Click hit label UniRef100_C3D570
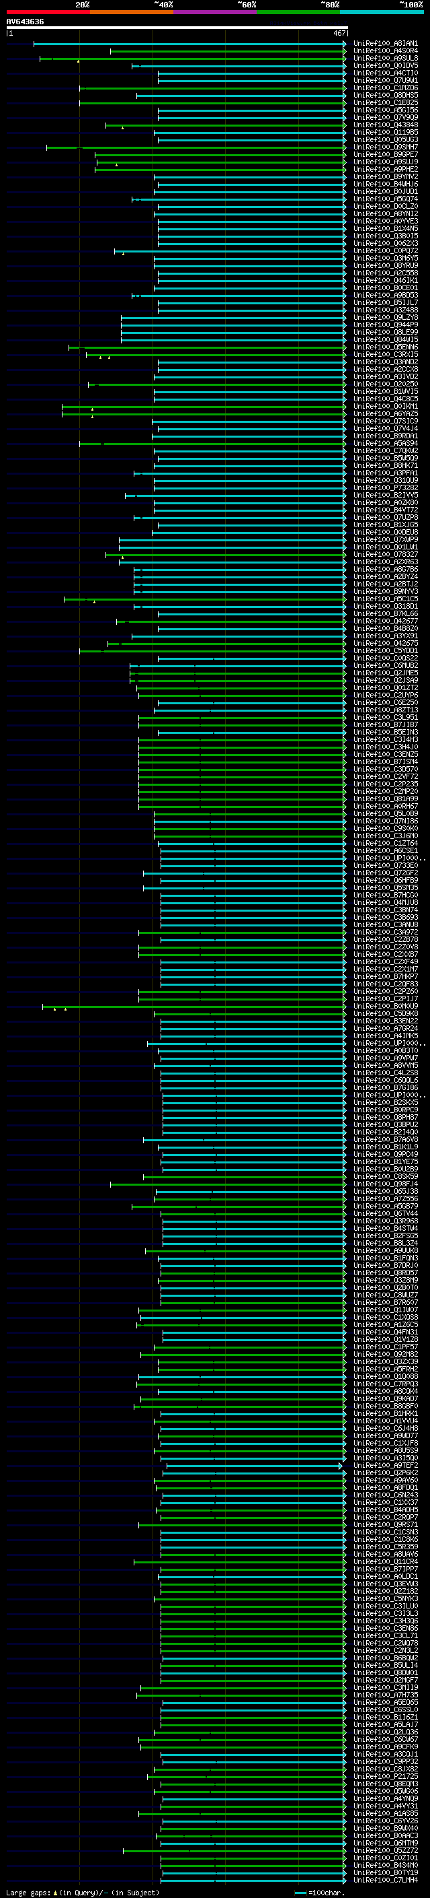 385,769
